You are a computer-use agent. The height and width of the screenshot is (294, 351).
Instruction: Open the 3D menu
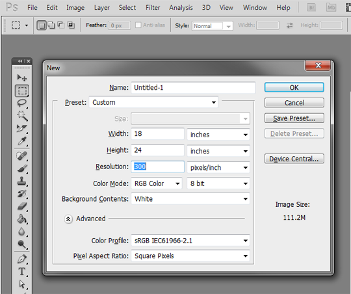point(206,8)
